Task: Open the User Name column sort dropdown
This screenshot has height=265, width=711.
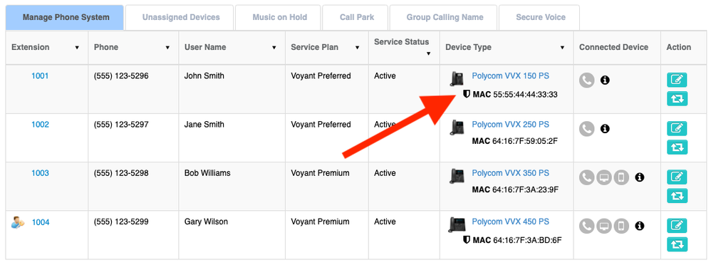Action: tap(274, 48)
